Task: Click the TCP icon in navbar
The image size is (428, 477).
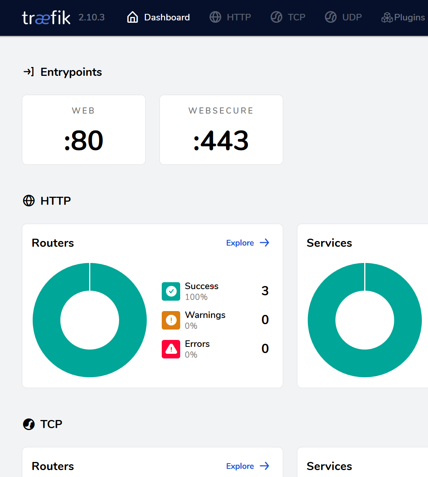Action: [276, 17]
